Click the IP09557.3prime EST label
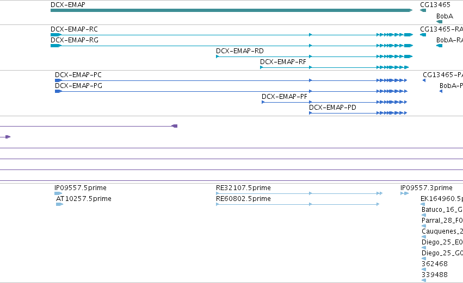 (x=427, y=188)
